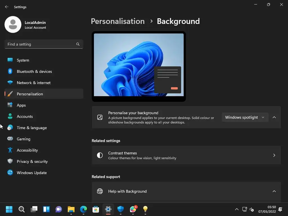Click the Help with Background label
This screenshot has width=288, height=216.
(127, 191)
